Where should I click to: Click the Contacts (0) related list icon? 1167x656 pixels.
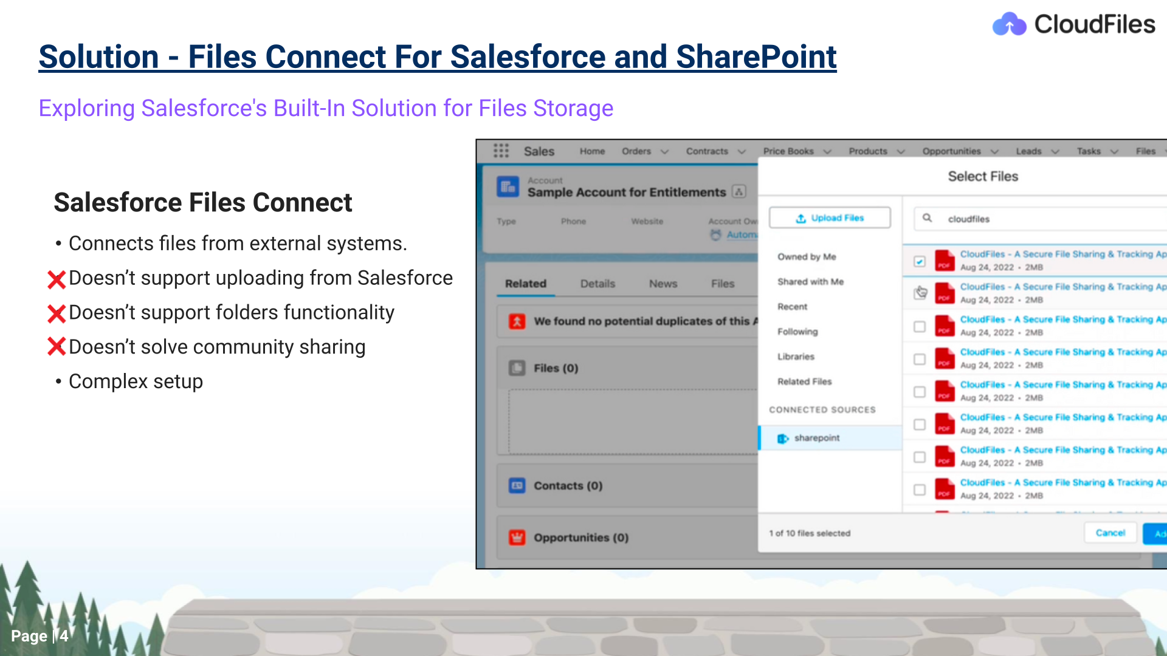coord(517,486)
